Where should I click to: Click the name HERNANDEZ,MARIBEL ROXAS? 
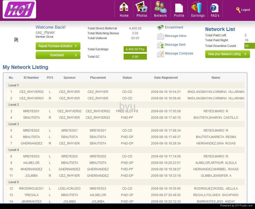[216, 169]
